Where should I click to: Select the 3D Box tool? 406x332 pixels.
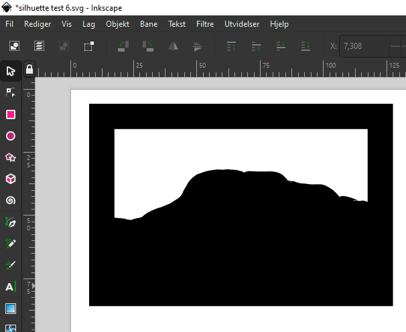(x=11, y=179)
